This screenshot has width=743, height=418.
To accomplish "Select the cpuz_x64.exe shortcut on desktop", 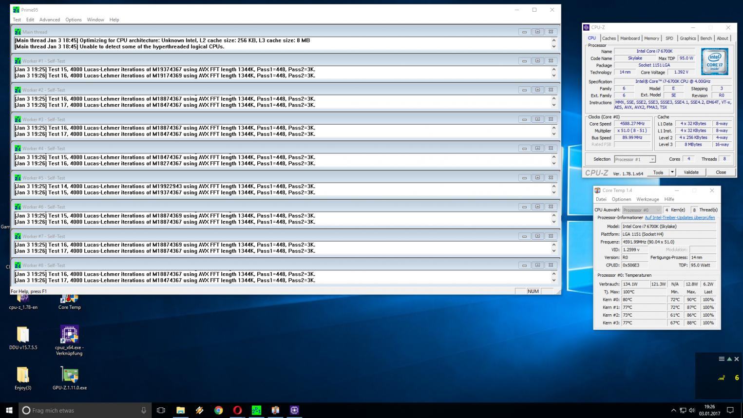I will point(69,341).
